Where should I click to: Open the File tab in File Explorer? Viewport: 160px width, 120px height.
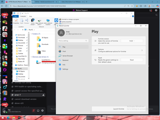[16, 16]
